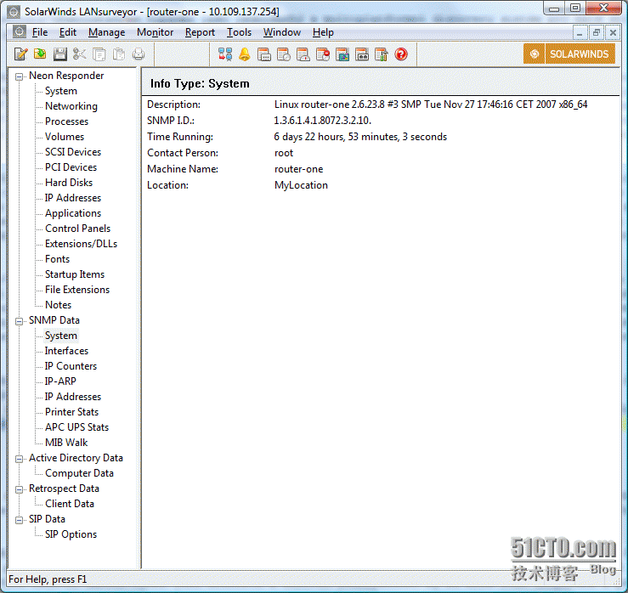The height and width of the screenshot is (593, 628).
Task: Select Printer Stats in the tree
Action: tap(71, 412)
